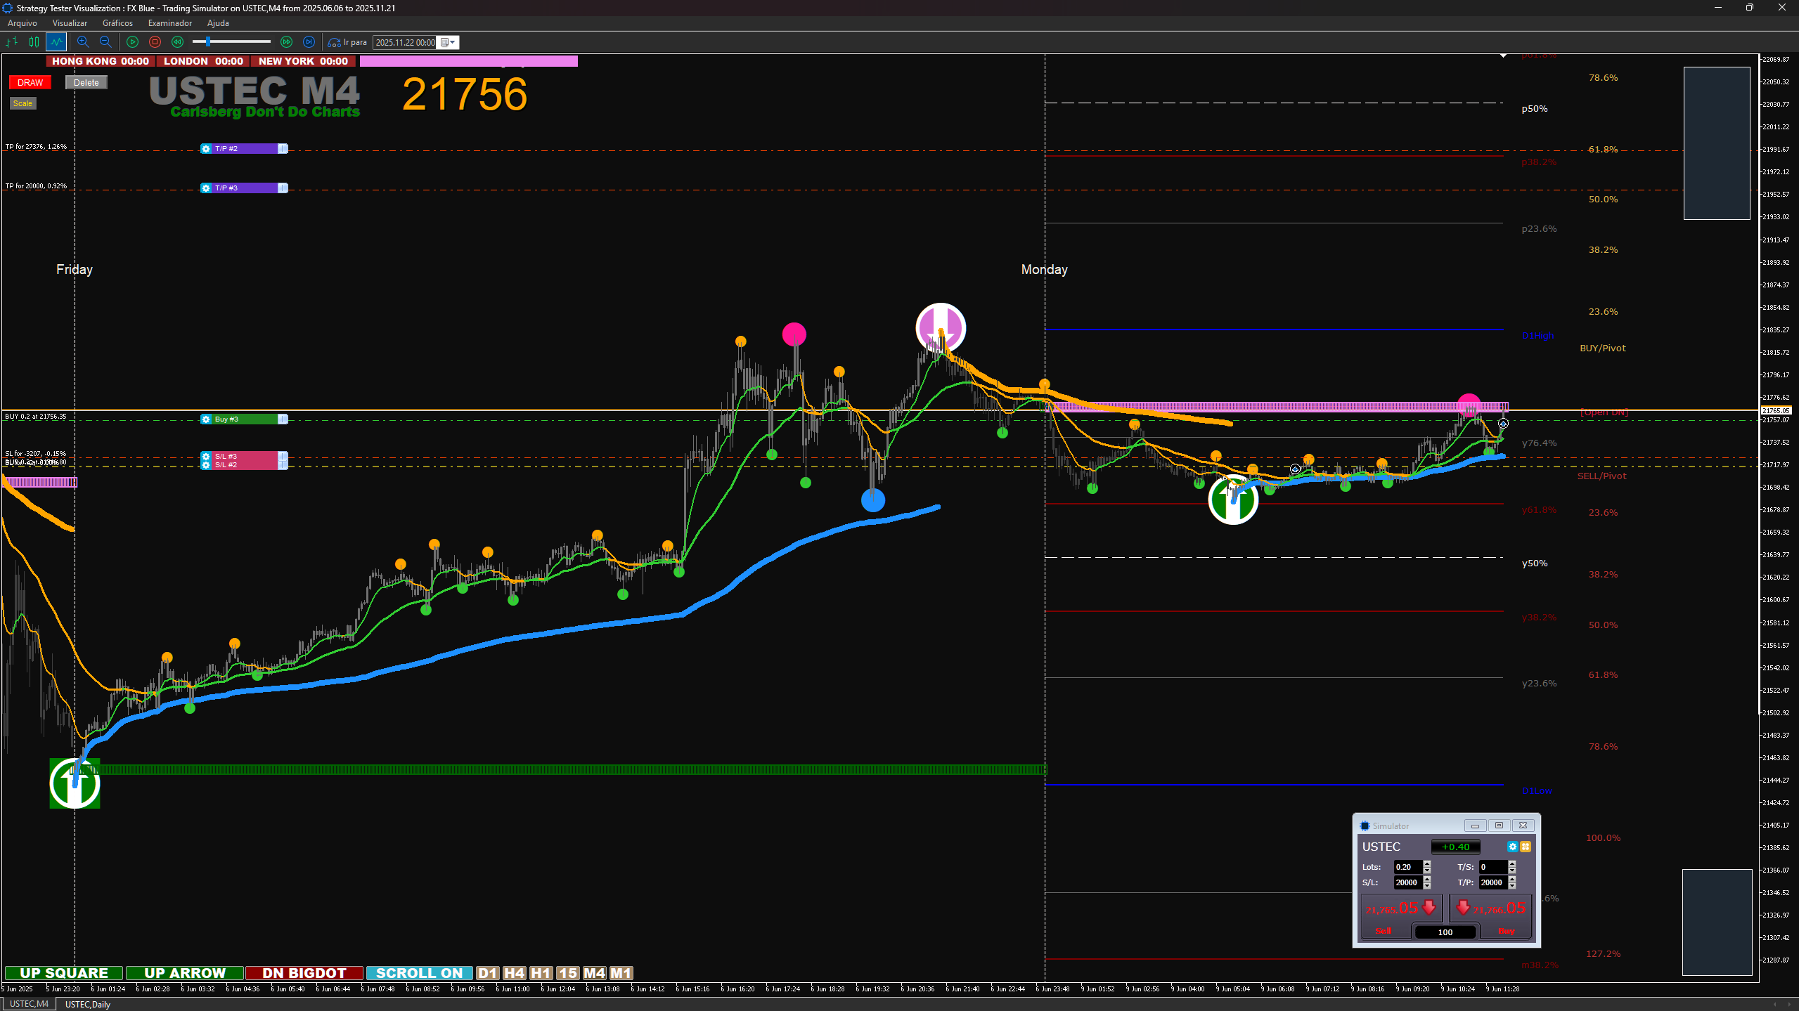This screenshot has width=1799, height=1011.
Task: Open the date picker calendar dropdown
Action: (448, 42)
